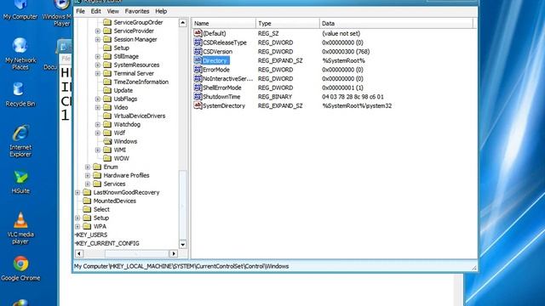This screenshot has height=306, width=545.
Task: Select the MountedDevices folder icon
Action: tap(87, 201)
